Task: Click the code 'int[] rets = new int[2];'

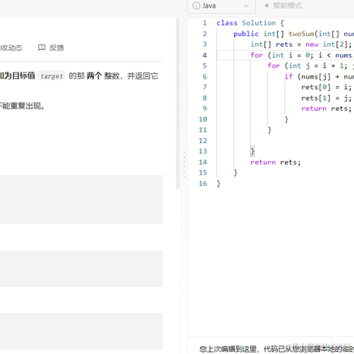Action: (301, 45)
